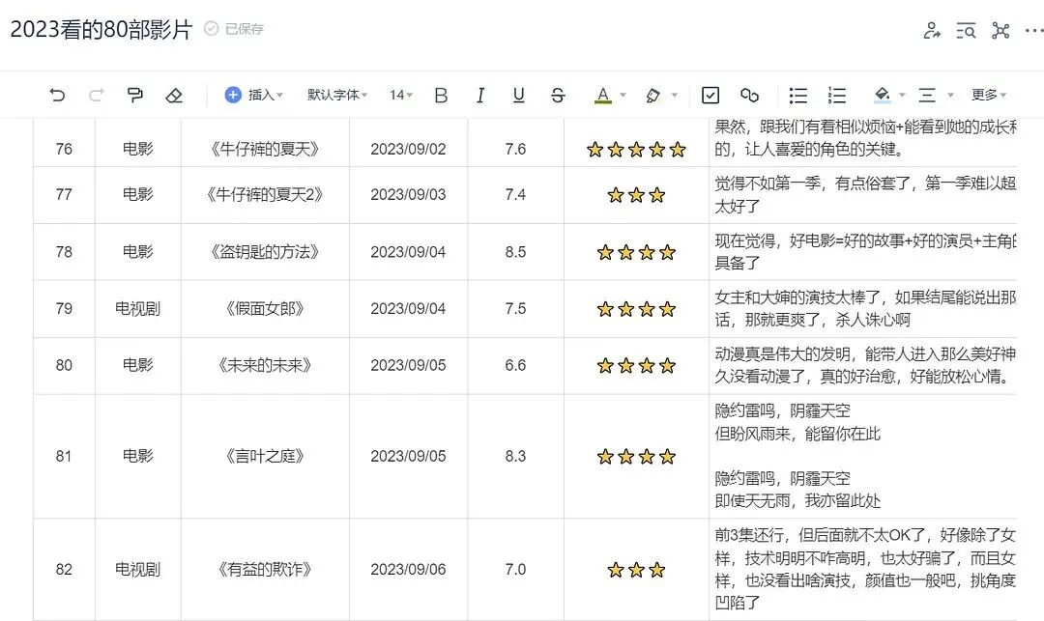1044x621 pixels.
Task: Click the three-star rating in row 82
Action: (636, 570)
